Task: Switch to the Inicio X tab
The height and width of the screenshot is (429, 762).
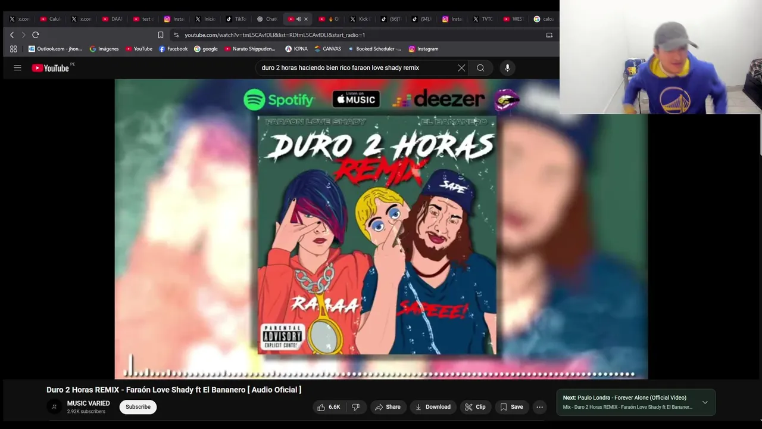Action: pyautogui.click(x=205, y=19)
